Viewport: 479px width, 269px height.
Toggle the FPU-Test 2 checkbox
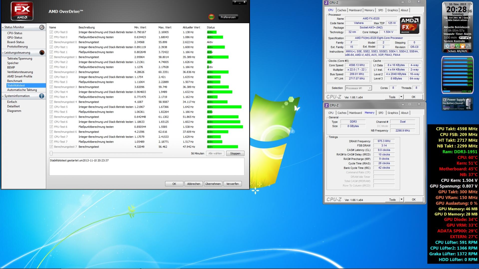point(51,67)
